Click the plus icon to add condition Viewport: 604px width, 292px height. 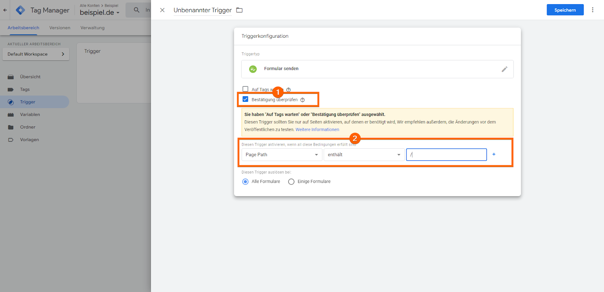pos(494,154)
